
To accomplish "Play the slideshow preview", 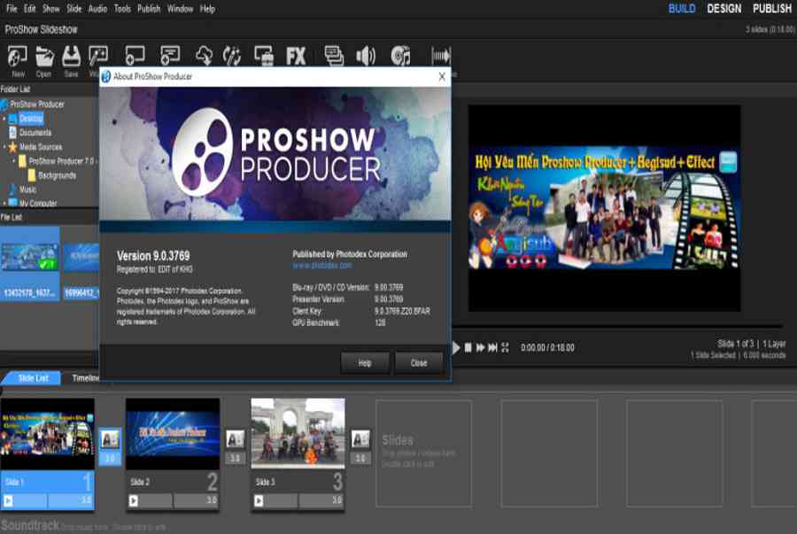I will [456, 347].
